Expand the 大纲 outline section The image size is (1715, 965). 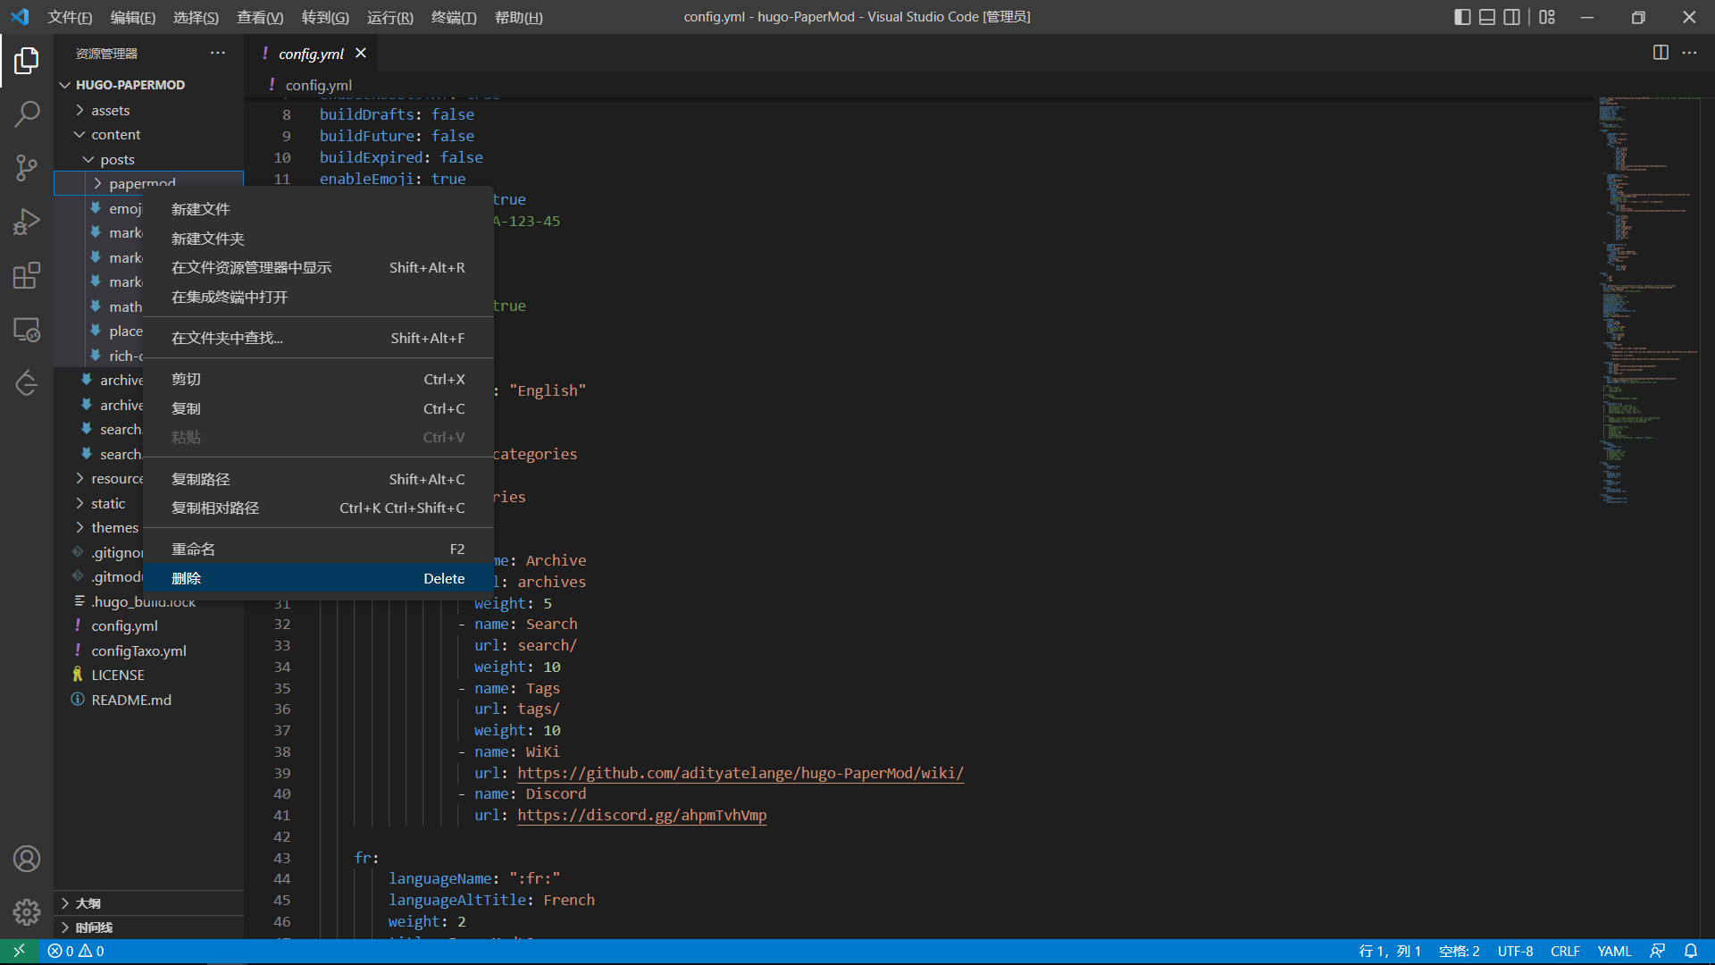tap(88, 902)
